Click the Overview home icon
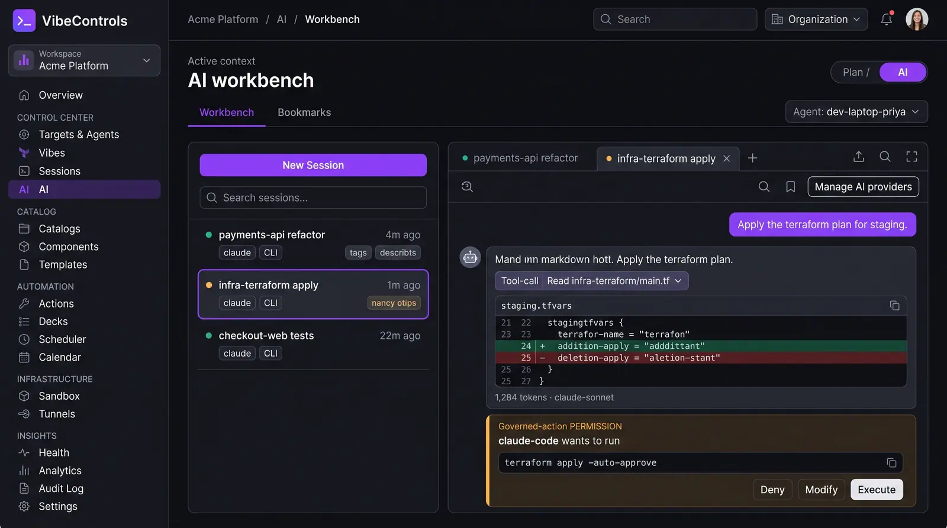 24,95
